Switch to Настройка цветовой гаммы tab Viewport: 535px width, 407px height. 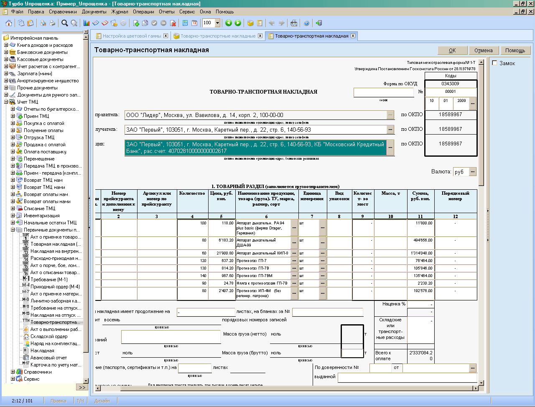pos(132,36)
